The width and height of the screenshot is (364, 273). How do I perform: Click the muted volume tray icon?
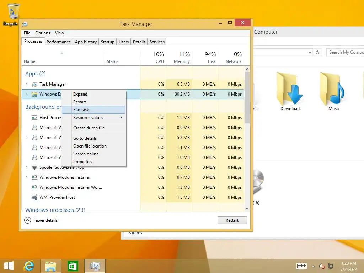point(322,266)
